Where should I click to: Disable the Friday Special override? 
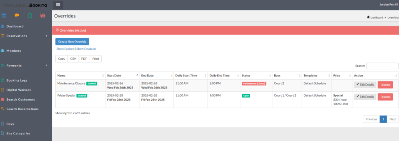click(x=385, y=97)
